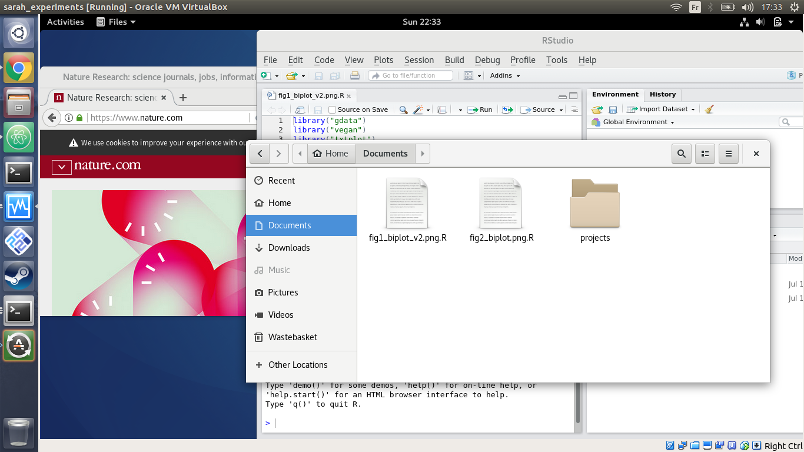Click the compile report notebook icon in the editor
Image resolution: width=804 pixels, height=452 pixels.
coord(443,109)
